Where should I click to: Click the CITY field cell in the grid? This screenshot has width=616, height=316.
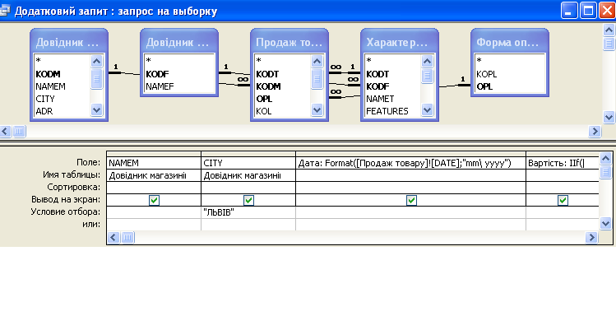248,163
